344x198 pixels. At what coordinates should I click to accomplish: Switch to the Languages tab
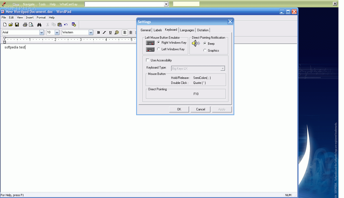coord(187,30)
